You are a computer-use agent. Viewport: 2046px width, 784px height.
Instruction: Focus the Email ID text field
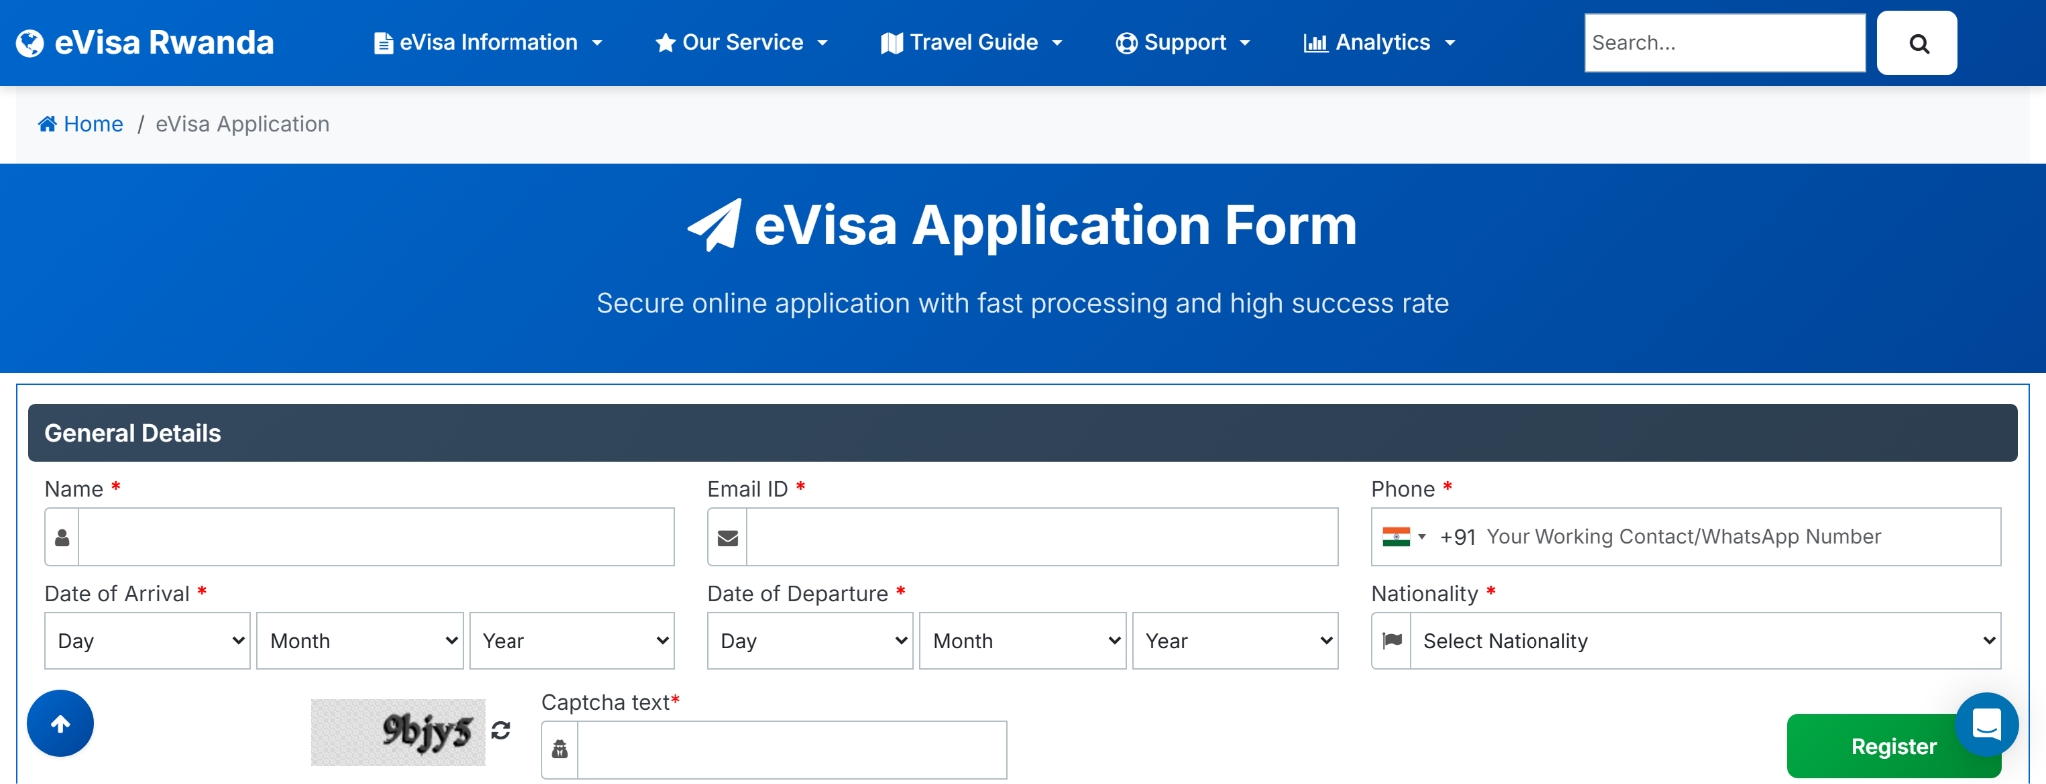1041,537
